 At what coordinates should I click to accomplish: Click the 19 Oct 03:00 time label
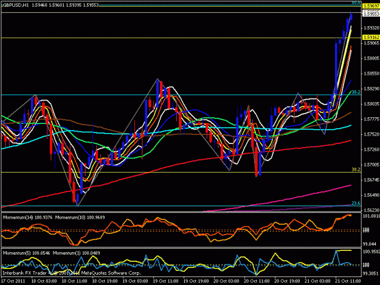click(135, 281)
